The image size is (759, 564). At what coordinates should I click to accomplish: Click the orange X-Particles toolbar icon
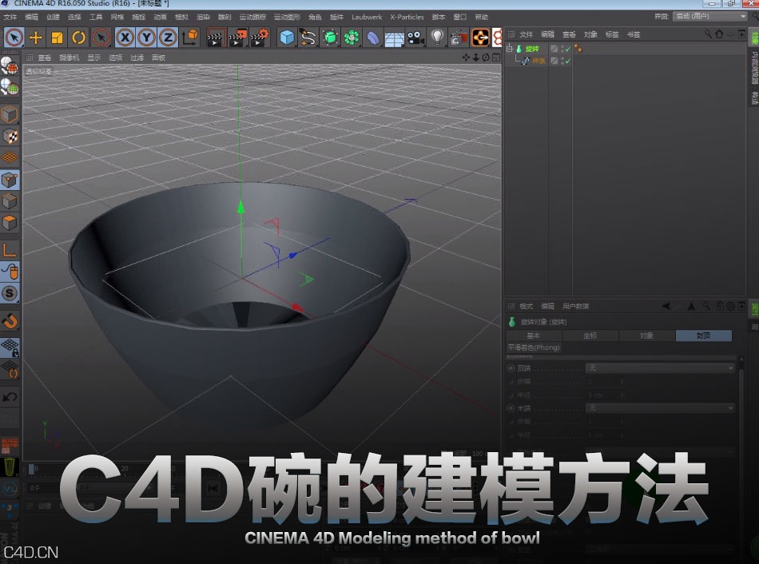pos(481,38)
